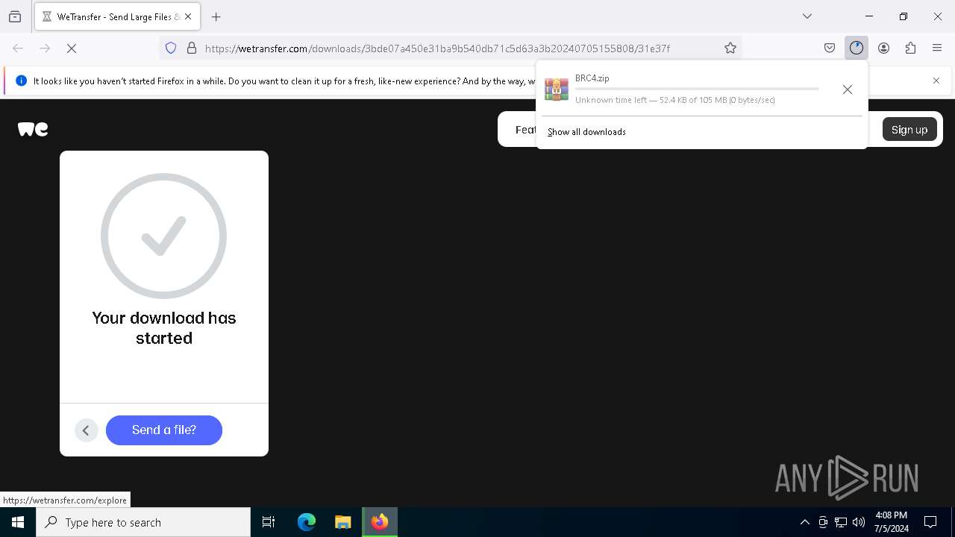This screenshot has height=537, width=955.
Task: Open tracking protection shield icon
Action: (x=171, y=48)
